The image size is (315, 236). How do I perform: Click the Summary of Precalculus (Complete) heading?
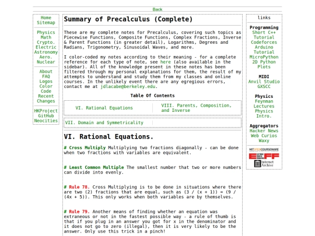point(128,19)
